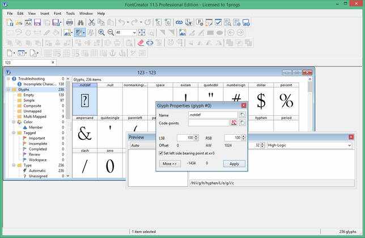Click the RSB spinner control

tap(243, 137)
